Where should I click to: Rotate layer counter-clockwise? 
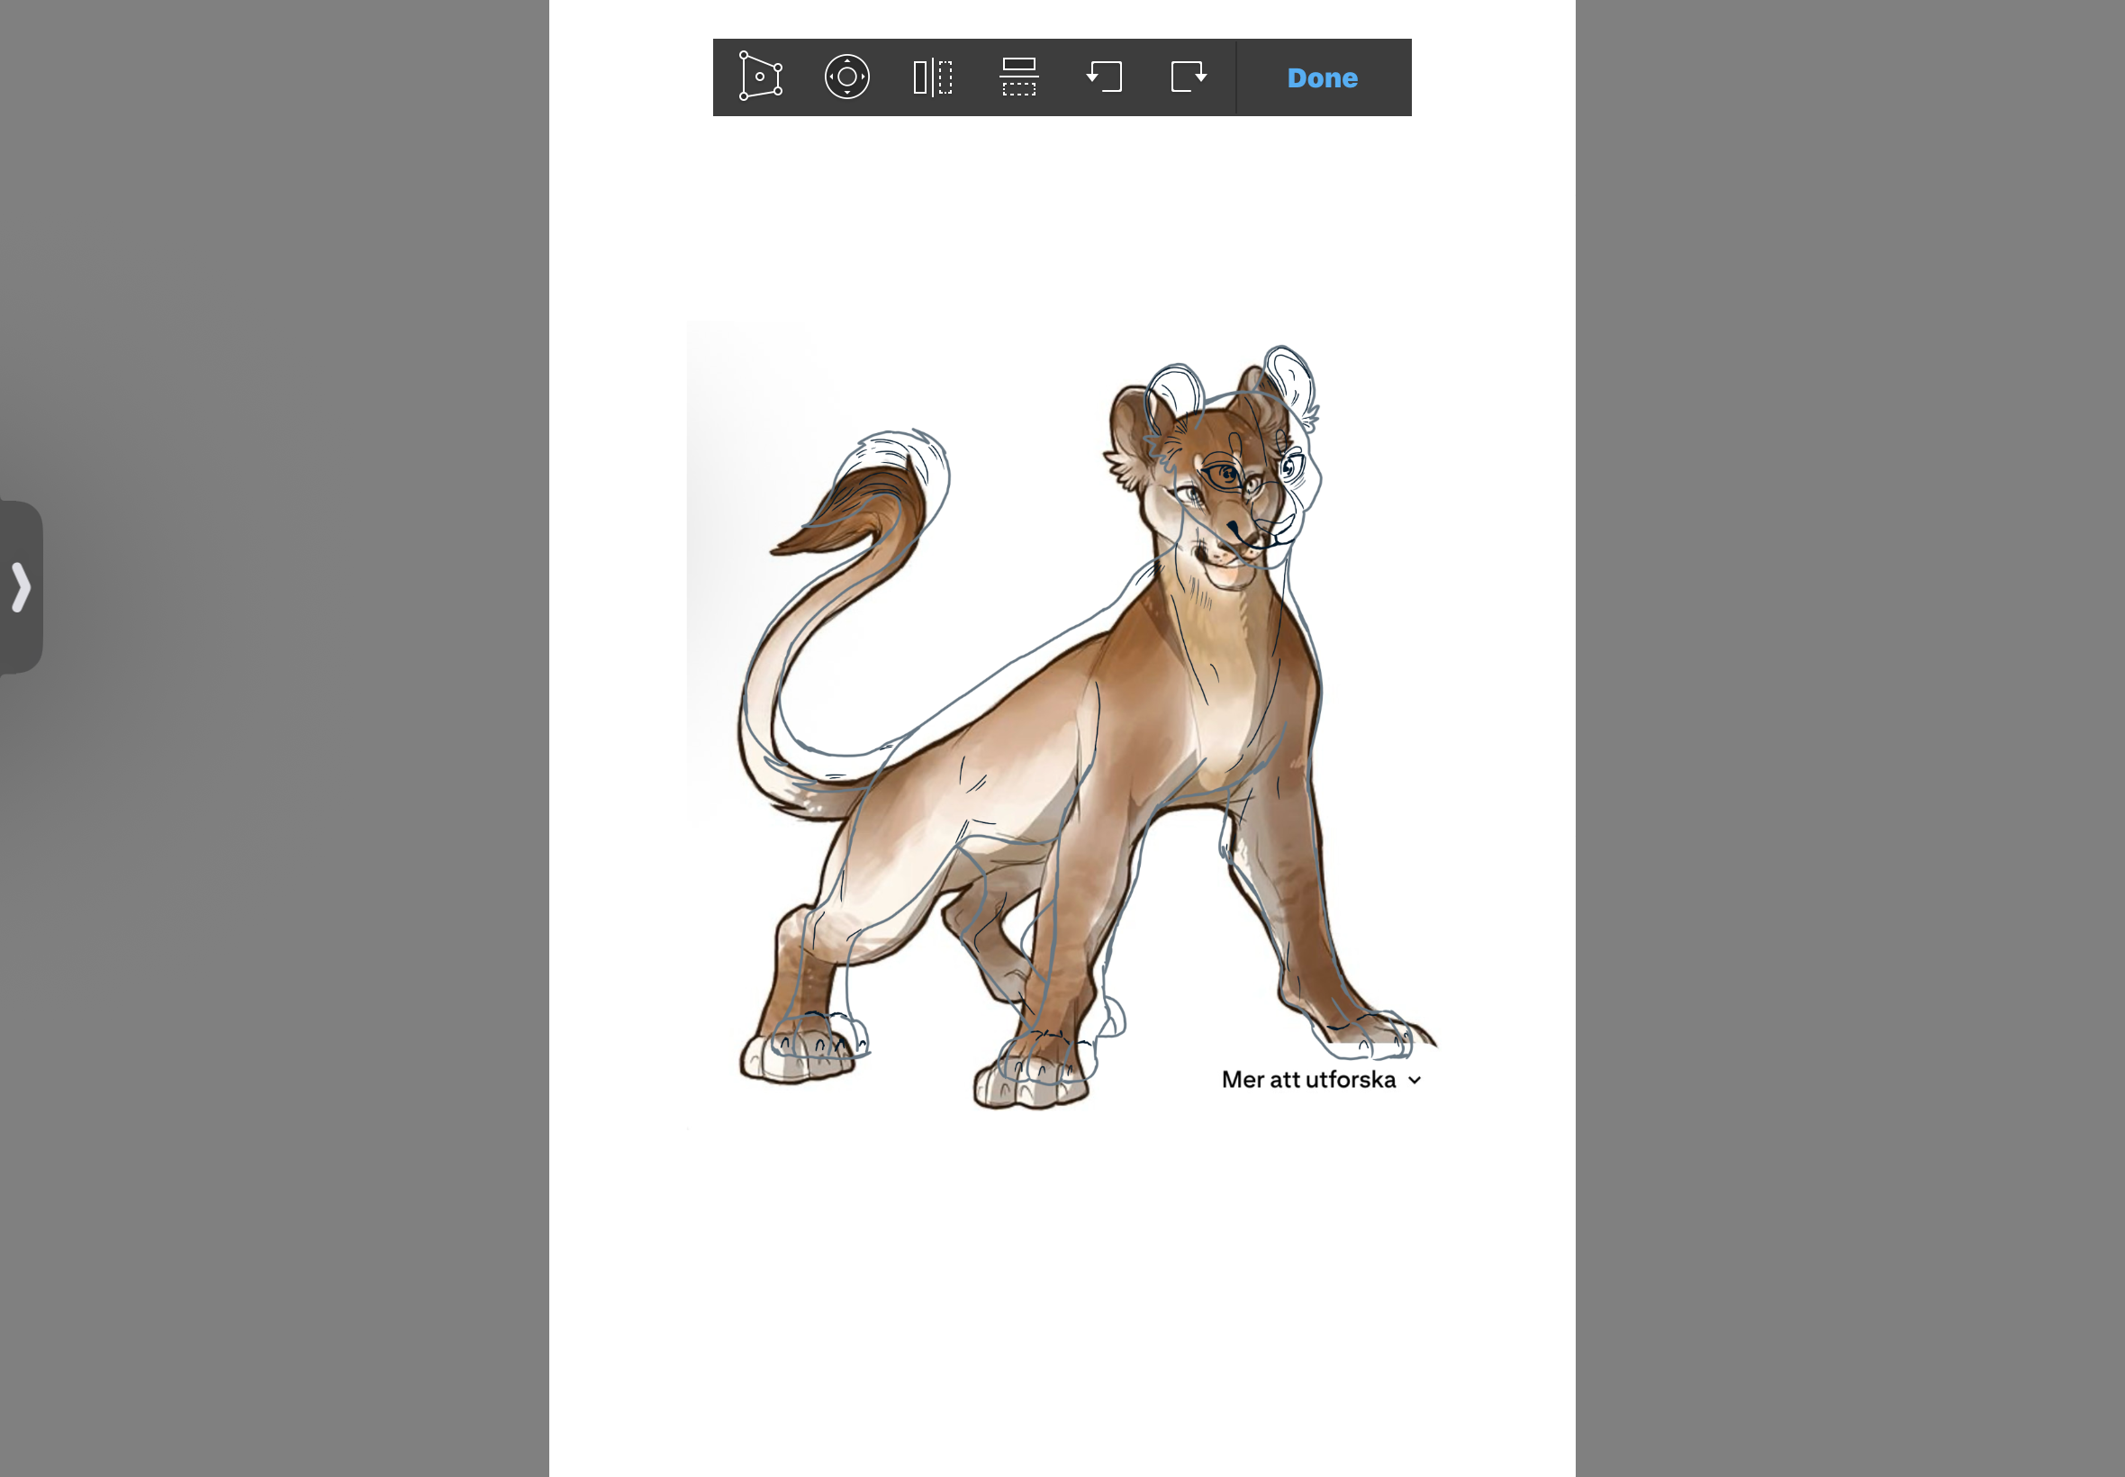click(x=1104, y=77)
